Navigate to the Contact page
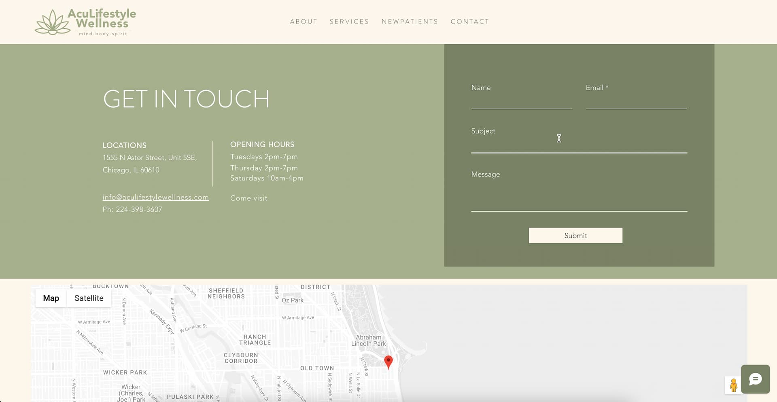This screenshot has height=402, width=777. [470, 22]
